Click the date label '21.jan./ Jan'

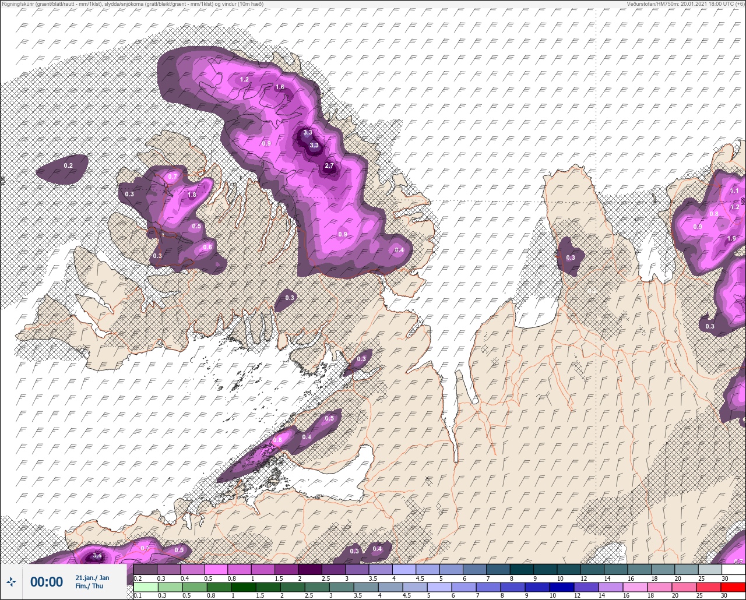point(92,578)
